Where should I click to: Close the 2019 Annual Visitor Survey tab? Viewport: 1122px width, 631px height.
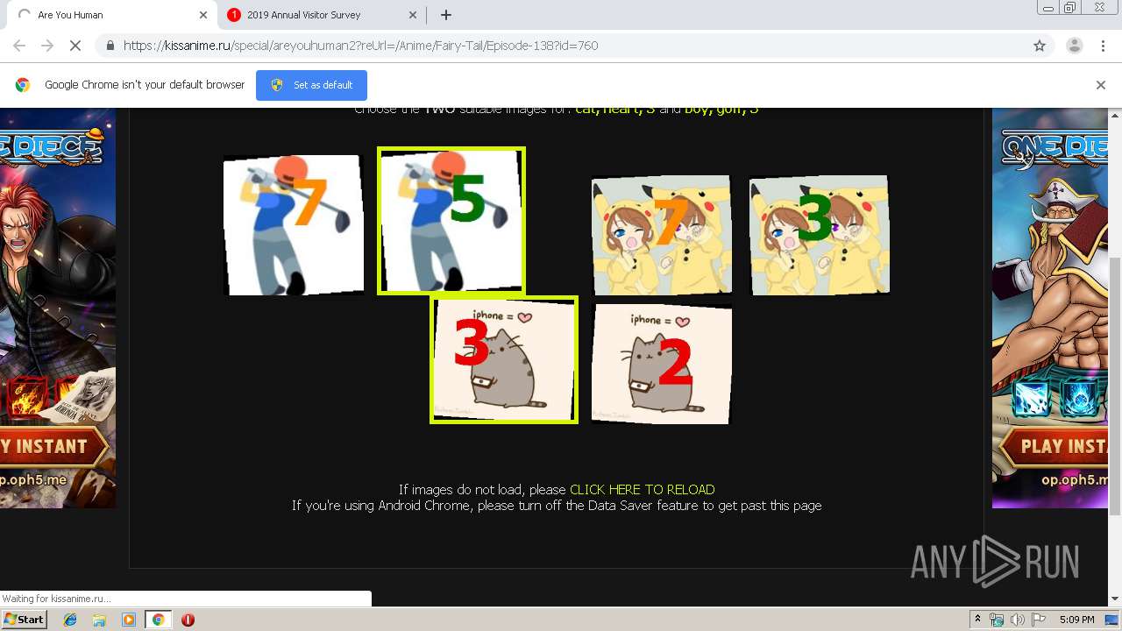pos(413,15)
